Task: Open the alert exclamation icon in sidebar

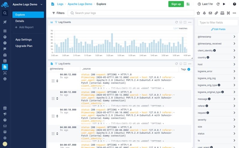Action: [x=5, y=43]
